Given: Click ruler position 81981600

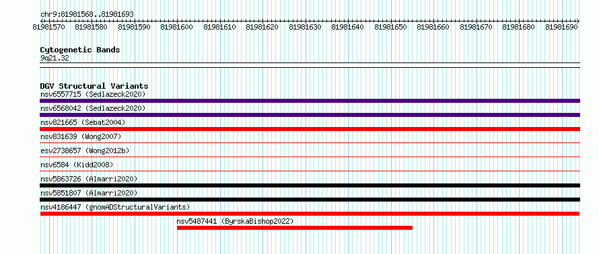Looking at the screenshot, I should [x=177, y=27].
